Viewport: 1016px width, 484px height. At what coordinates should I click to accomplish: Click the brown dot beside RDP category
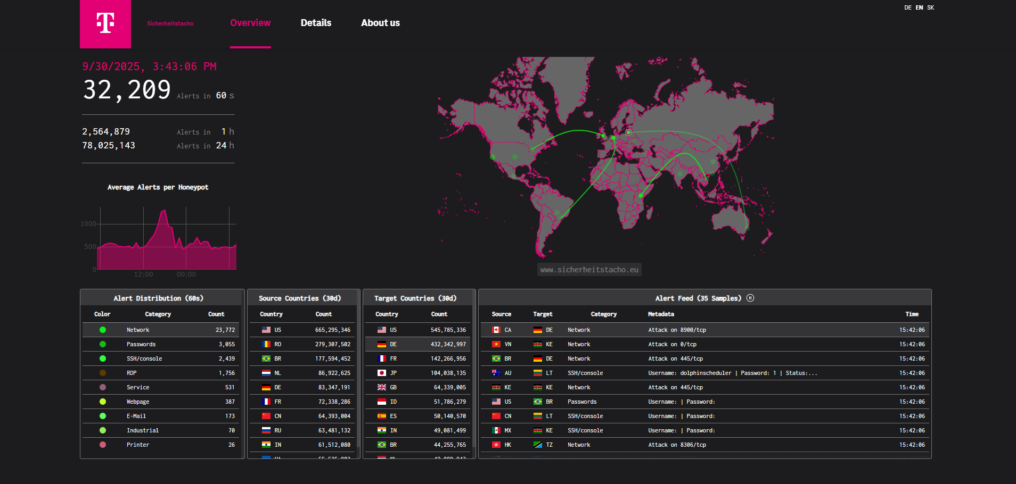click(x=102, y=373)
